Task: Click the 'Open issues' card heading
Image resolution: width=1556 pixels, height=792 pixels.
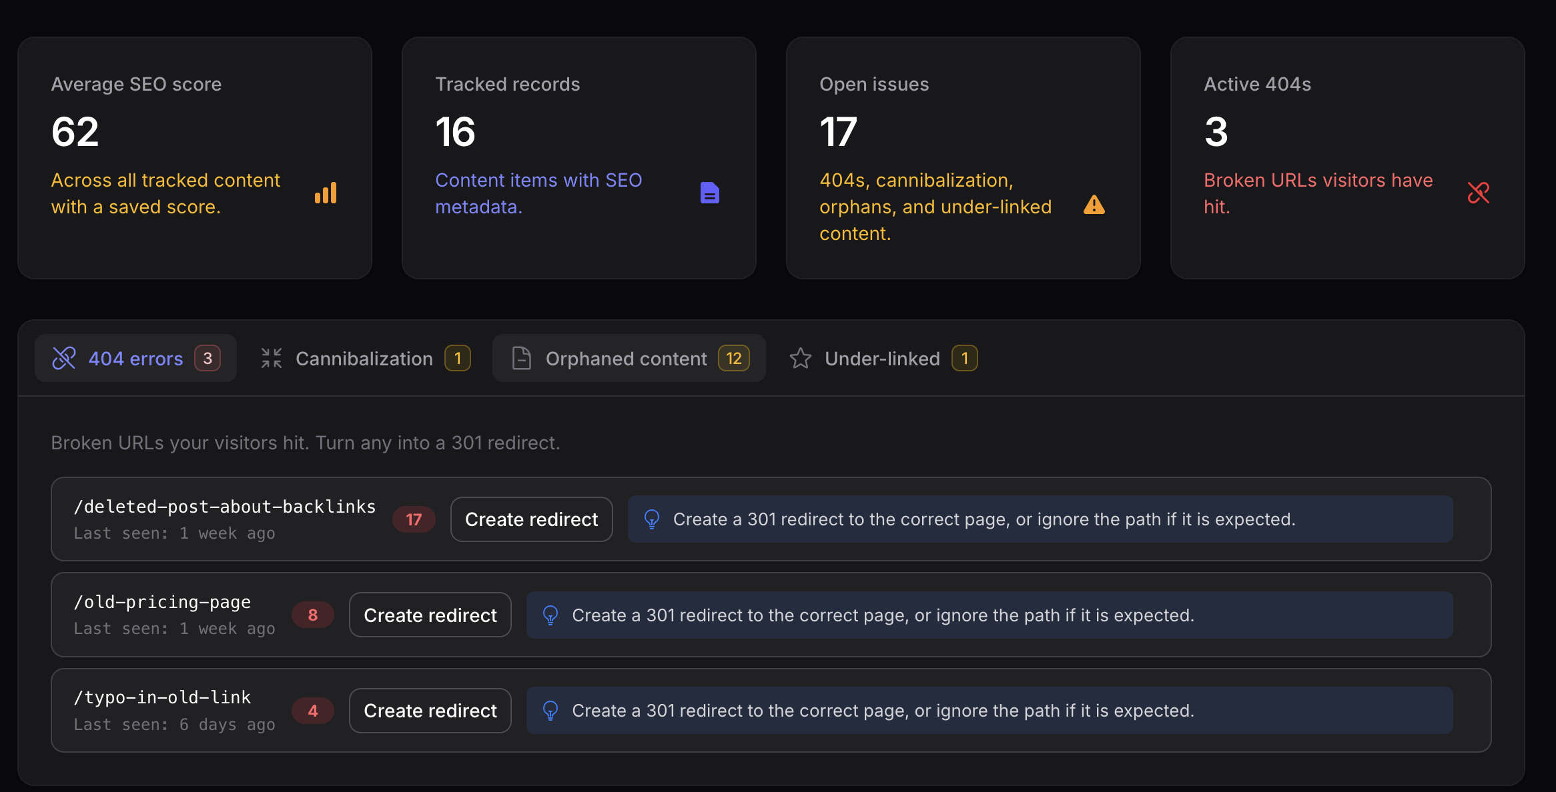Action: point(874,84)
